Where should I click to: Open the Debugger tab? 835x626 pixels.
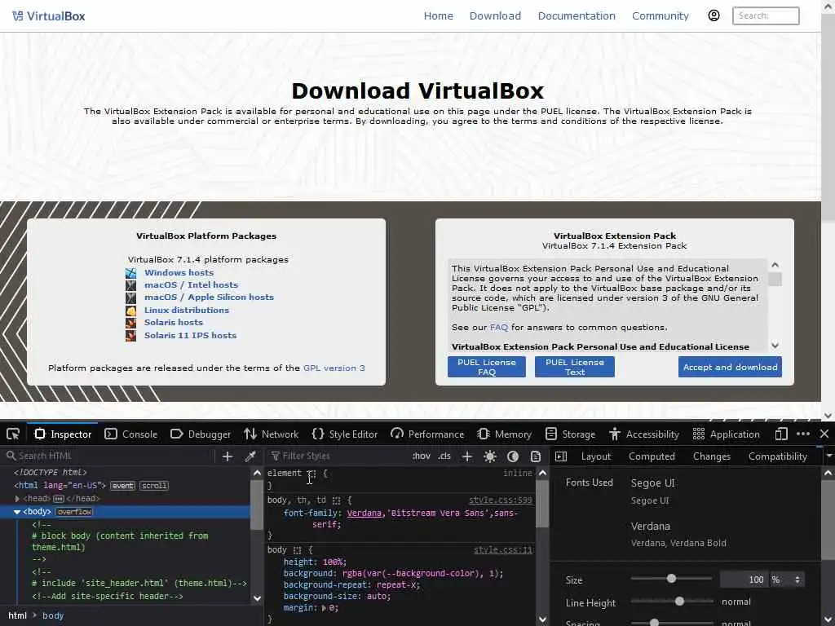tap(201, 434)
